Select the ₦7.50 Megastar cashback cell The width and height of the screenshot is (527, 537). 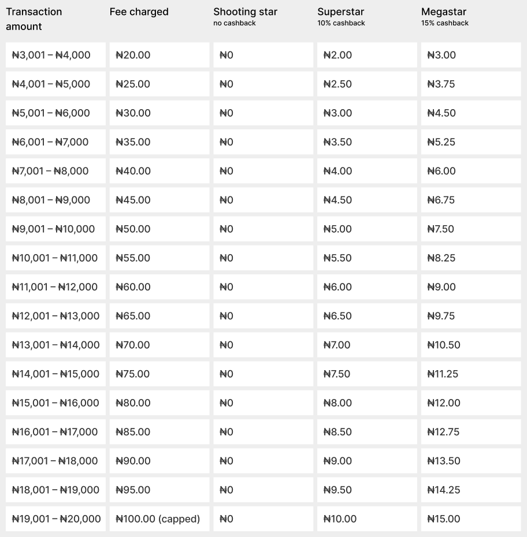[x=471, y=229]
